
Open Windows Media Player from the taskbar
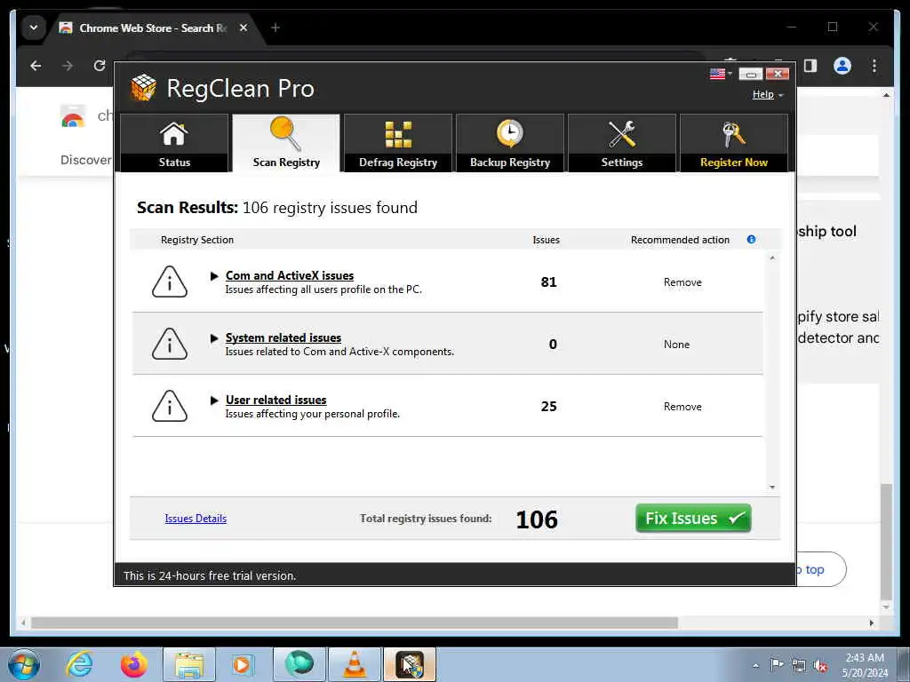pos(242,664)
